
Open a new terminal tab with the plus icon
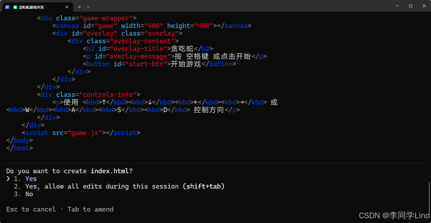(79, 7)
